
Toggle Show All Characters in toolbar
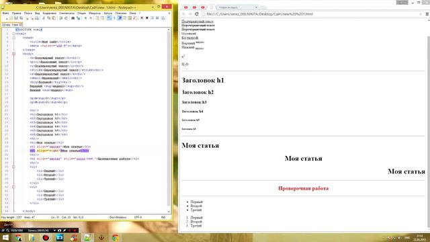pyautogui.click(x=114, y=18)
